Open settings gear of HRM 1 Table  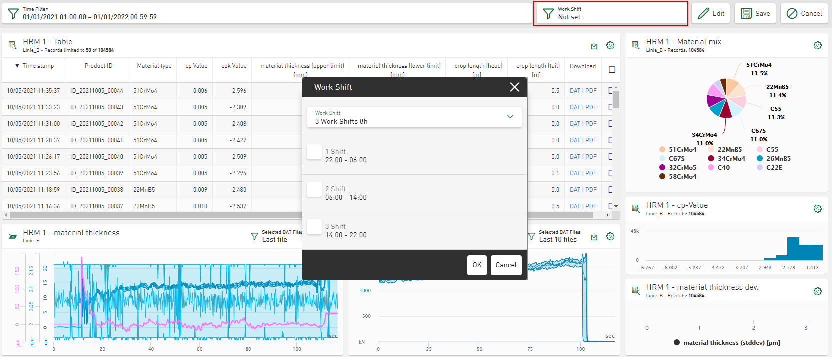(610, 45)
